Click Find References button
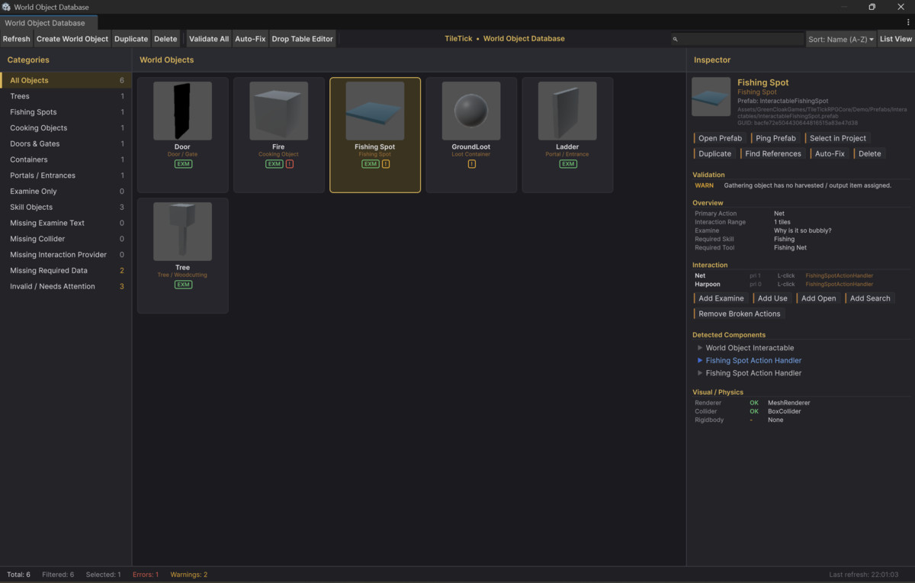The image size is (915, 583). tap(773, 153)
